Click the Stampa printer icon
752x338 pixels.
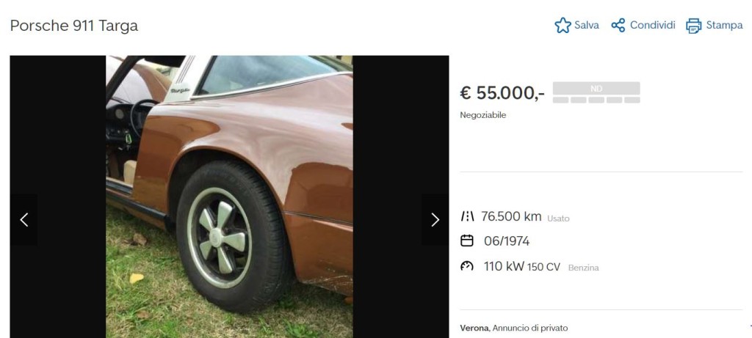click(x=693, y=26)
